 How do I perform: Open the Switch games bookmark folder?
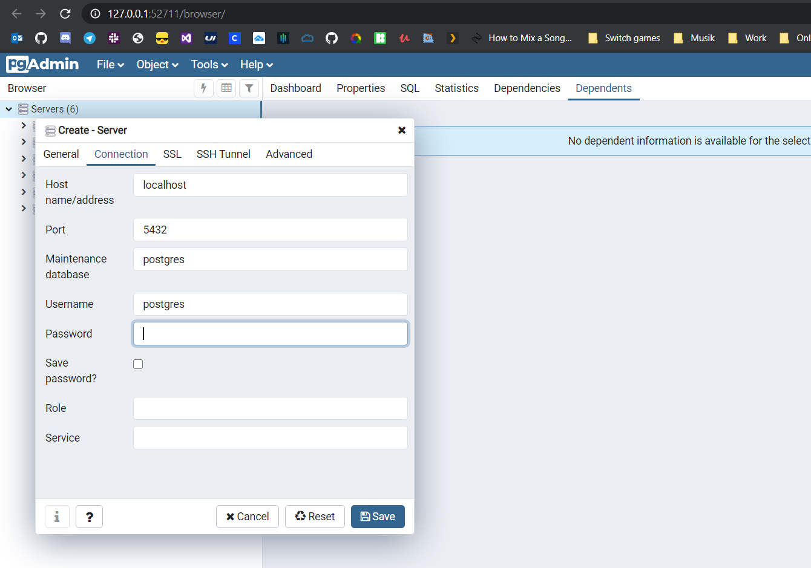[x=624, y=38]
